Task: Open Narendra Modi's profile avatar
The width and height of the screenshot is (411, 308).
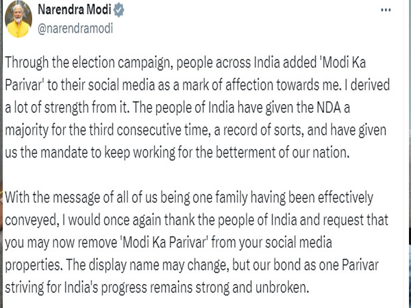Action: click(x=18, y=20)
